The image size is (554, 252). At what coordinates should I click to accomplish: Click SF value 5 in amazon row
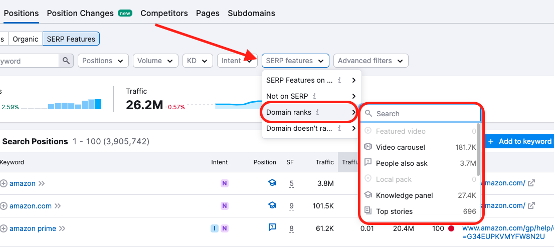(x=291, y=183)
